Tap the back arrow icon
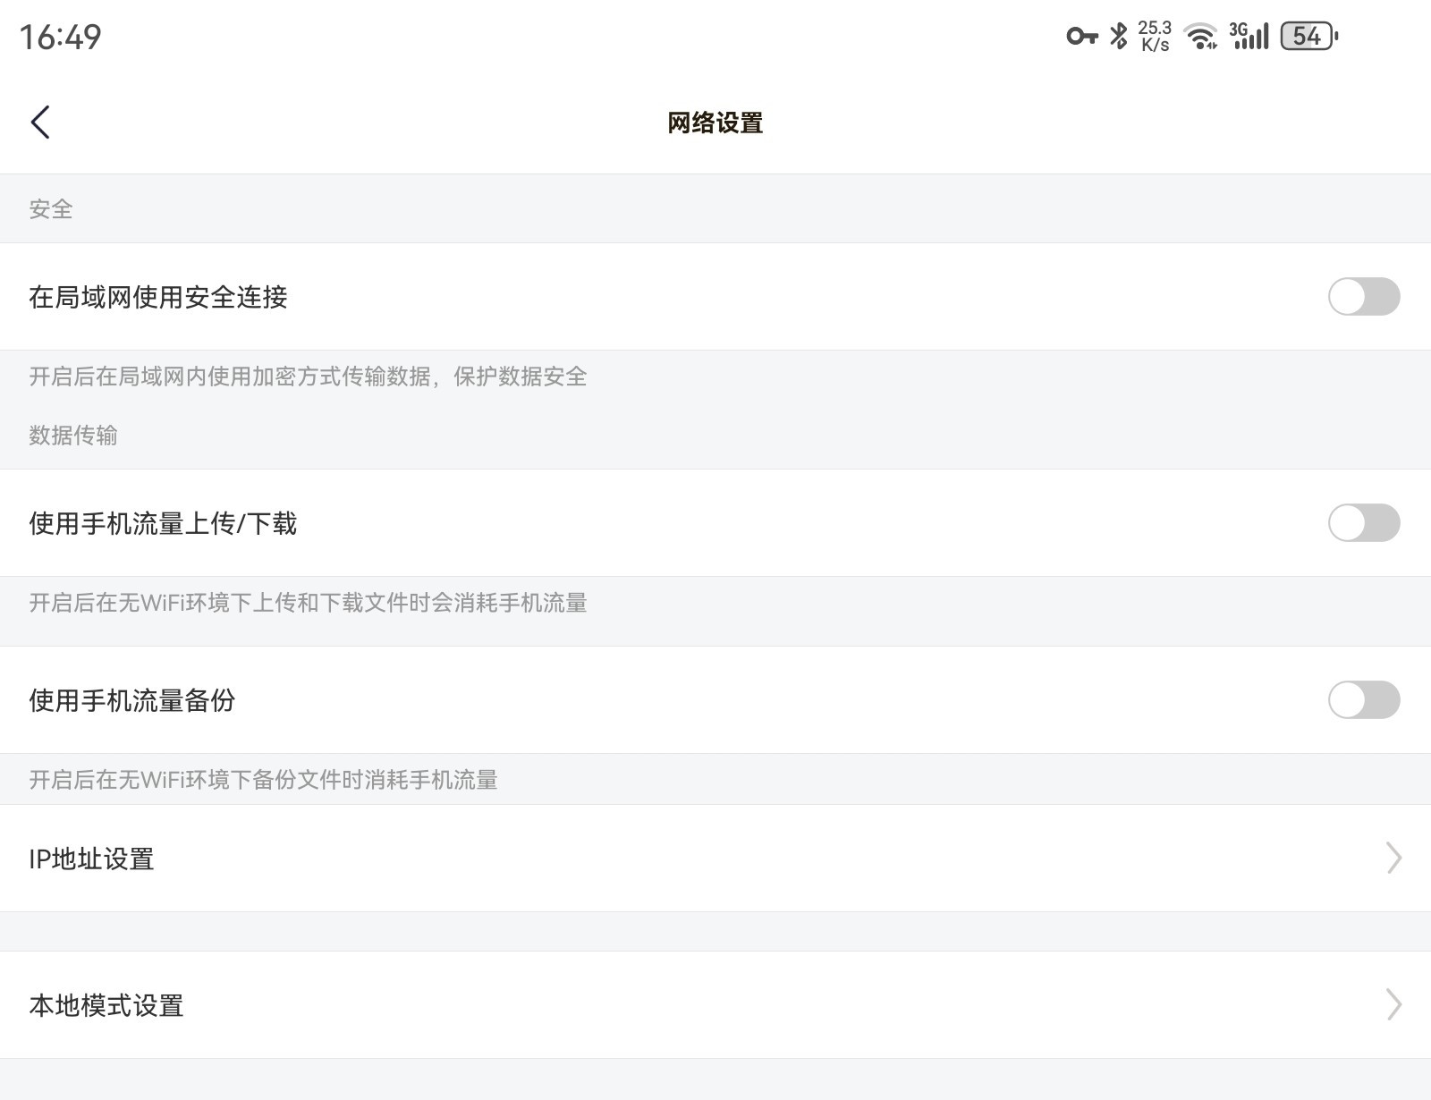 pos(40,123)
